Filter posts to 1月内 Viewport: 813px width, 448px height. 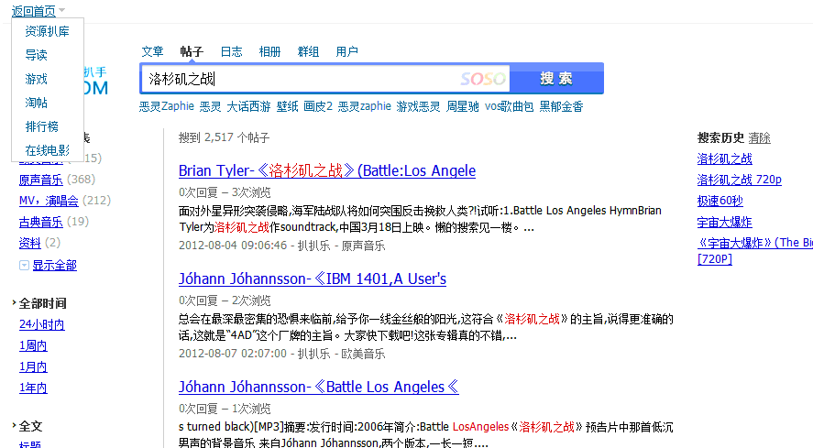point(33,367)
